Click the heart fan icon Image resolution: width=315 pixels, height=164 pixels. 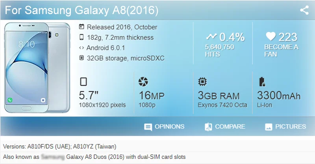point(270,37)
